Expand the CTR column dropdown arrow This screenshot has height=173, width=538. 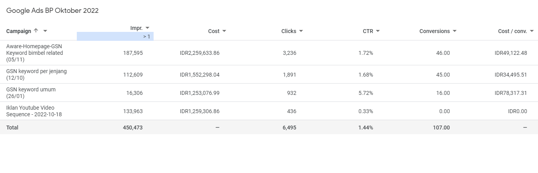coord(378,31)
